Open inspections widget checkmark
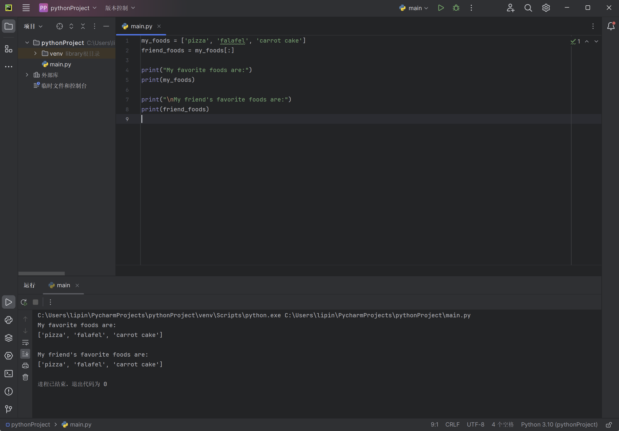This screenshot has width=619, height=431. click(575, 41)
